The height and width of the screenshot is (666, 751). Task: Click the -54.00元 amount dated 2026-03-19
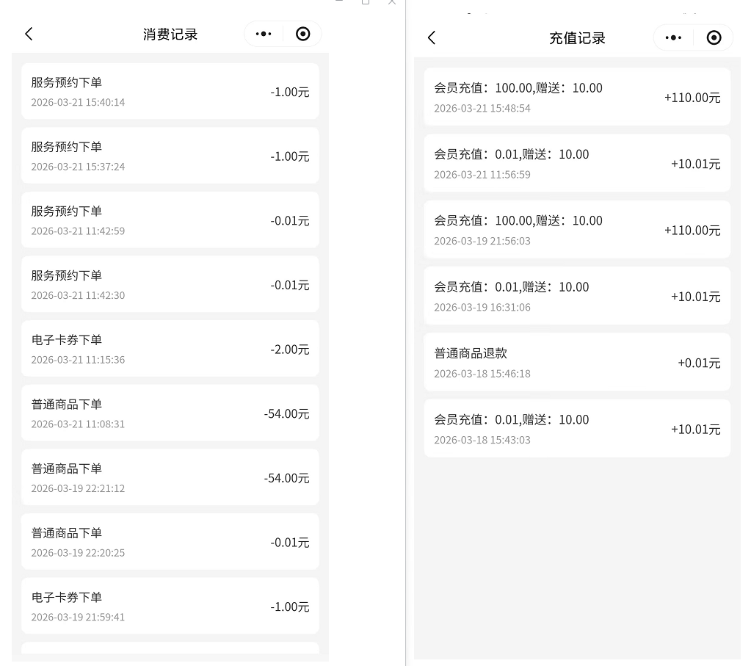(x=287, y=478)
